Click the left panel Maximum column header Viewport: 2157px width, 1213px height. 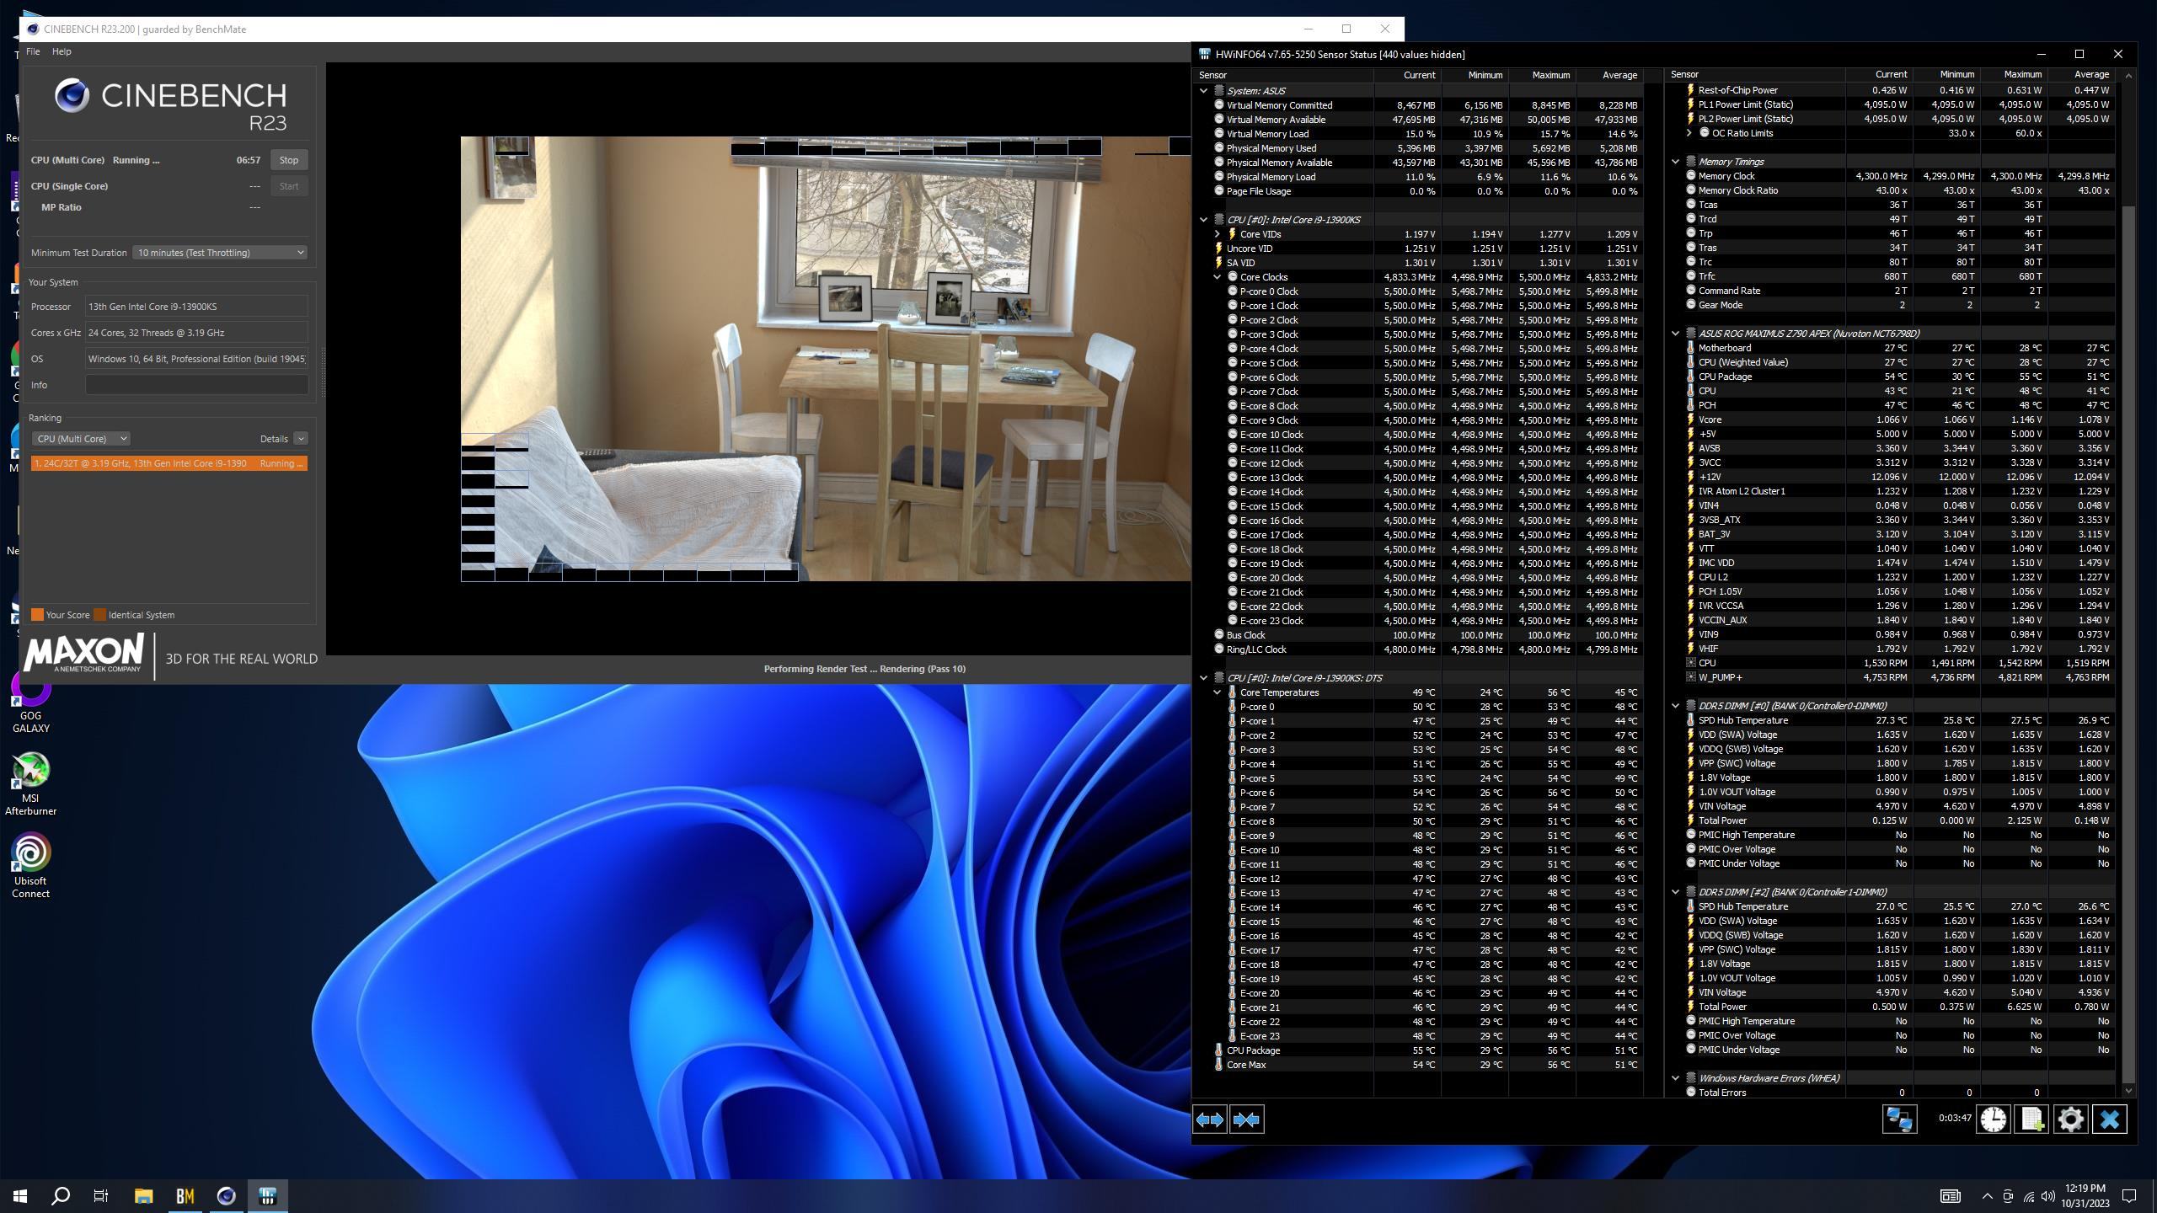(x=1542, y=75)
